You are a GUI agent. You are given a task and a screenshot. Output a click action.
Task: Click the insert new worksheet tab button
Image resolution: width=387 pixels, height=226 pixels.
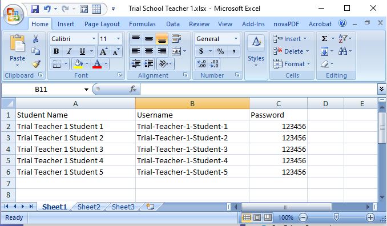pyautogui.click(x=150, y=207)
